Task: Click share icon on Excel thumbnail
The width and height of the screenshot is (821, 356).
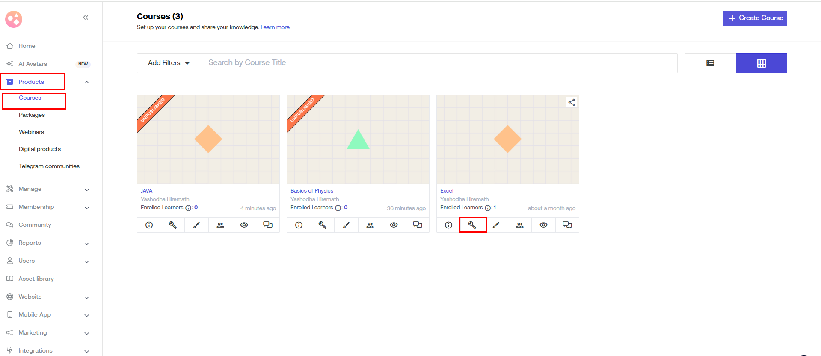Action: coord(571,102)
